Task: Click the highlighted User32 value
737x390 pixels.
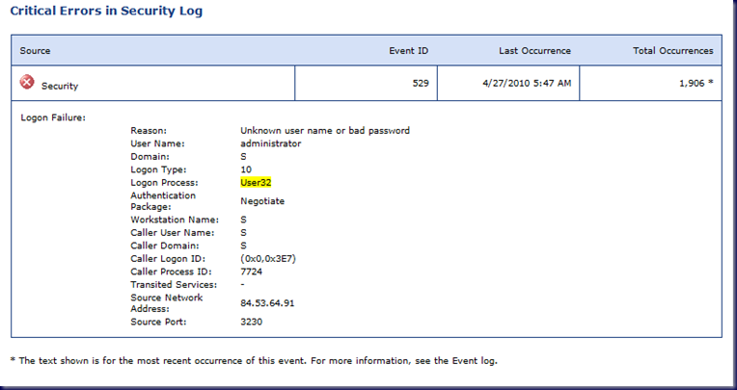Action: tap(256, 183)
